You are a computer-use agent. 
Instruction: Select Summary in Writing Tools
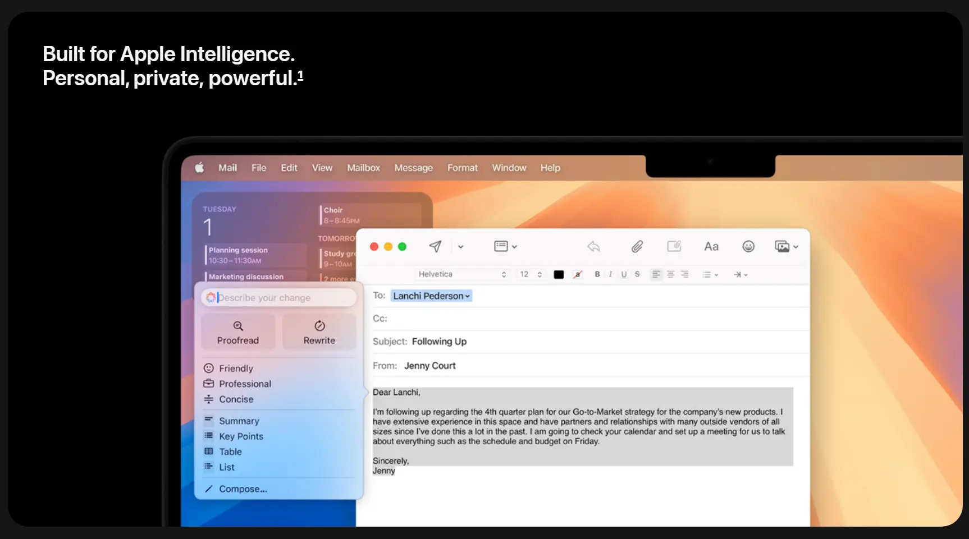pyautogui.click(x=231, y=421)
